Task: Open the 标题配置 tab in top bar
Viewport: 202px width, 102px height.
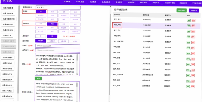Action: tap(67, 2)
